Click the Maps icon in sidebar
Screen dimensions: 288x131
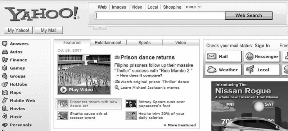pyautogui.click(x=5, y=93)
